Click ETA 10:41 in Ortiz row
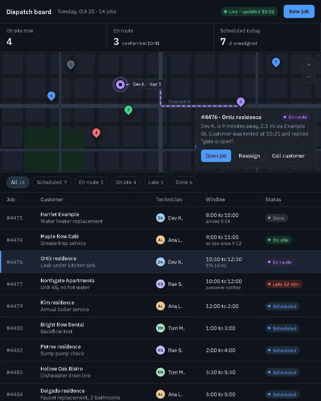The image size is (321, 401). point(216,265)
